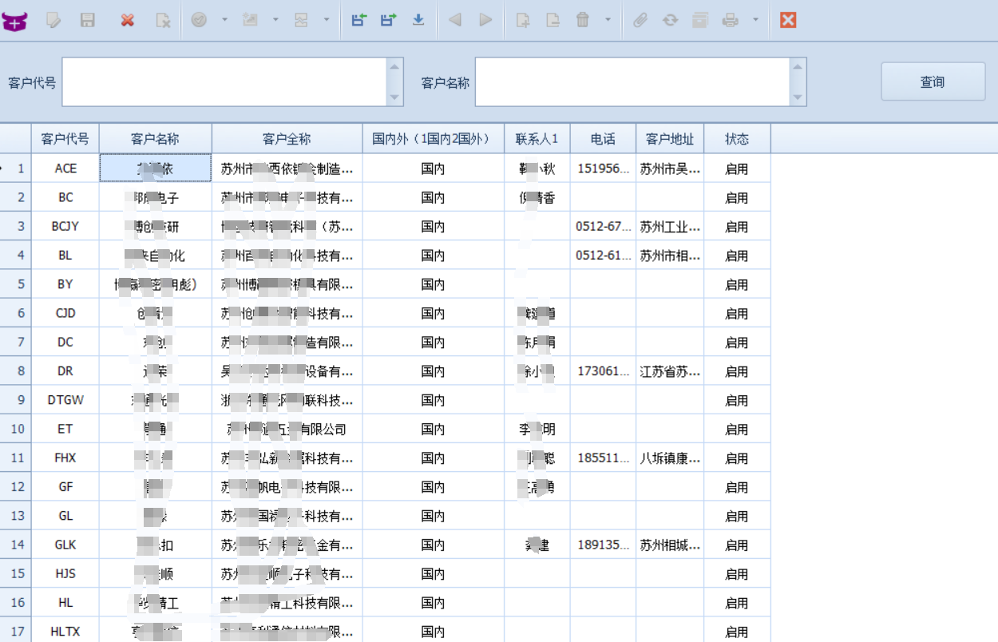
Task: Click into the 客户代号 input field
Action: pos(224,81)
